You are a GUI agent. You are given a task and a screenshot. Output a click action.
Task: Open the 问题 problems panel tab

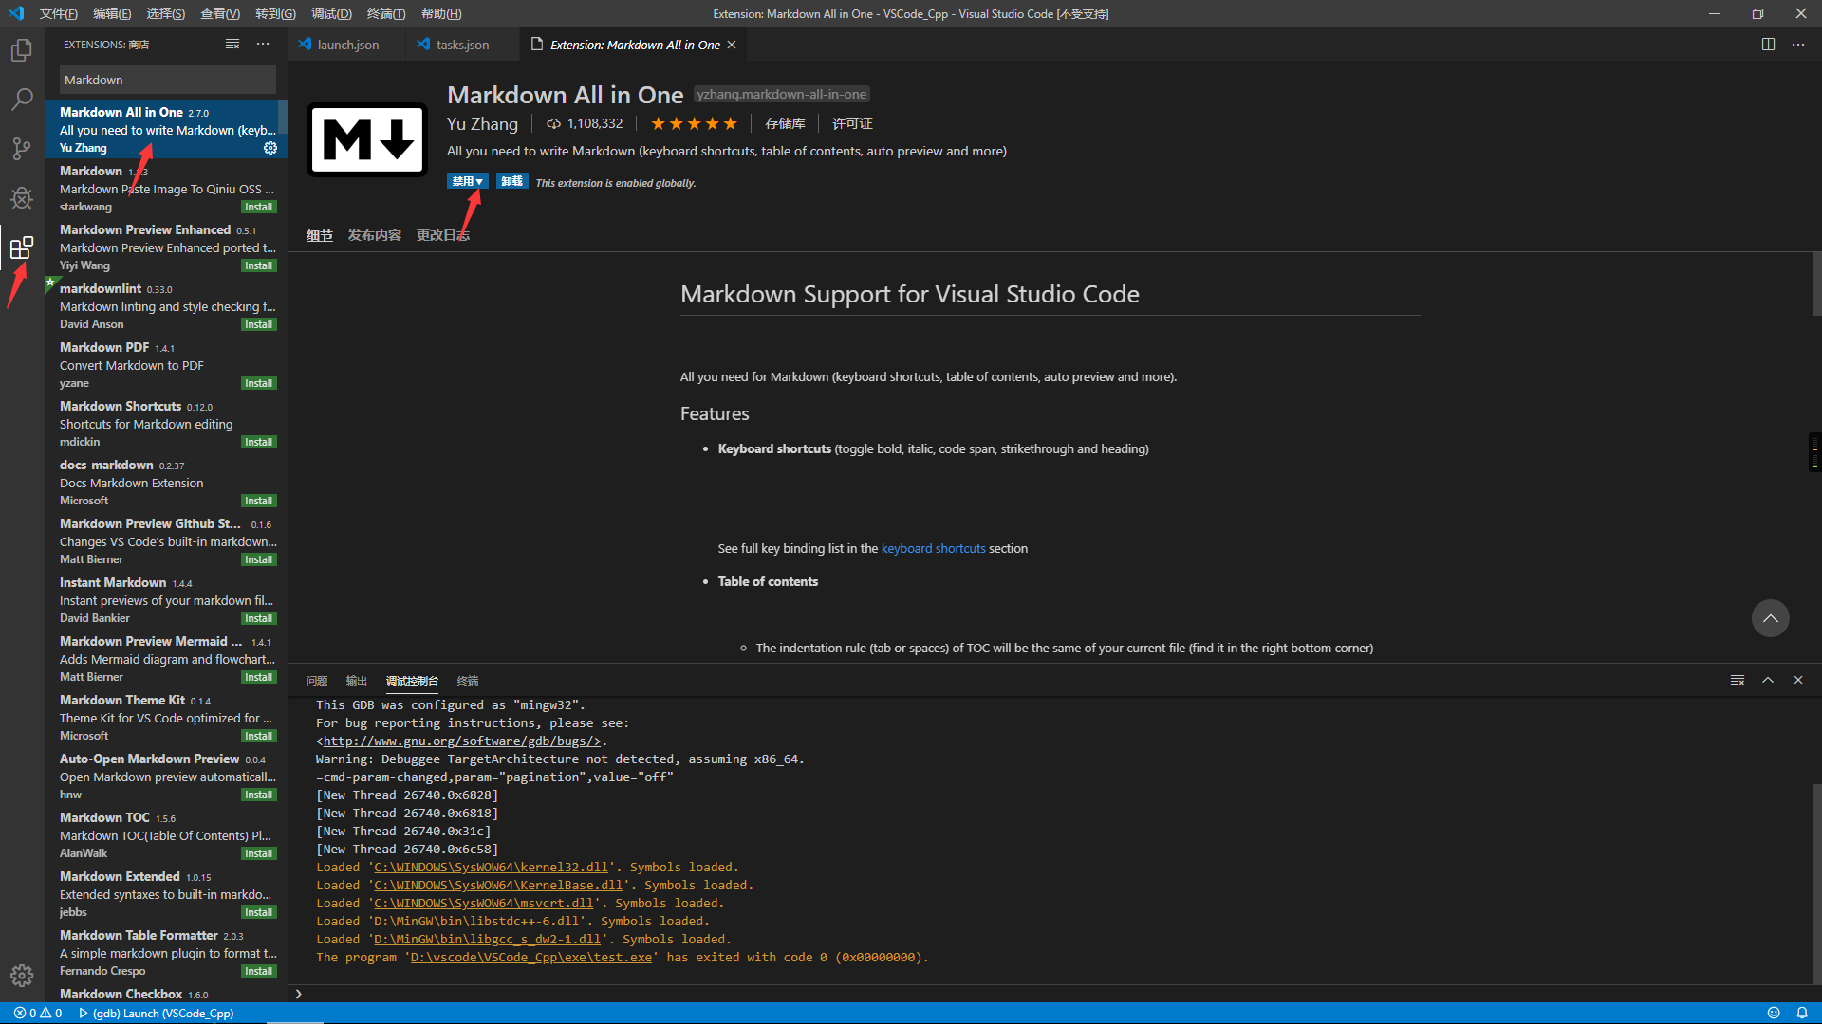click(317, 681)
